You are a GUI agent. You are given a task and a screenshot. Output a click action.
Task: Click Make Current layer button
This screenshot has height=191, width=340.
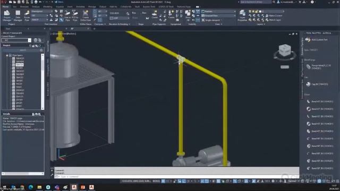click(274, 15)
